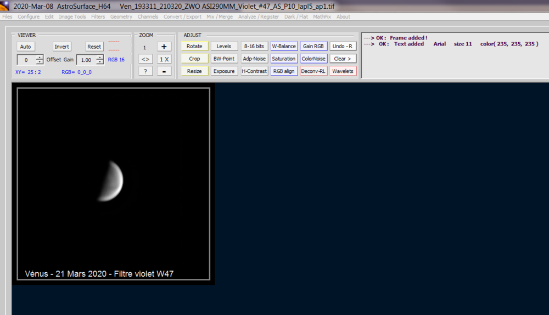Open the MathPix menu
Screen dimensions: 549x315
(x=322, y=16)
